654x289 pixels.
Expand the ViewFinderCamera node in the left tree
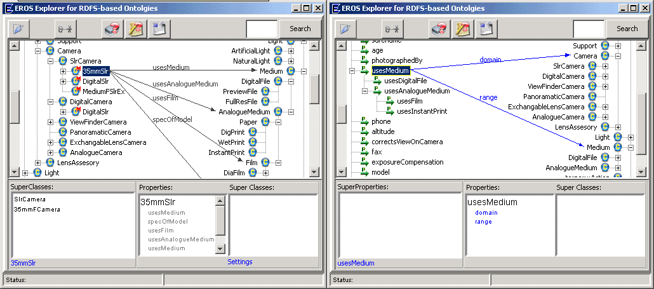pos(50,122)
